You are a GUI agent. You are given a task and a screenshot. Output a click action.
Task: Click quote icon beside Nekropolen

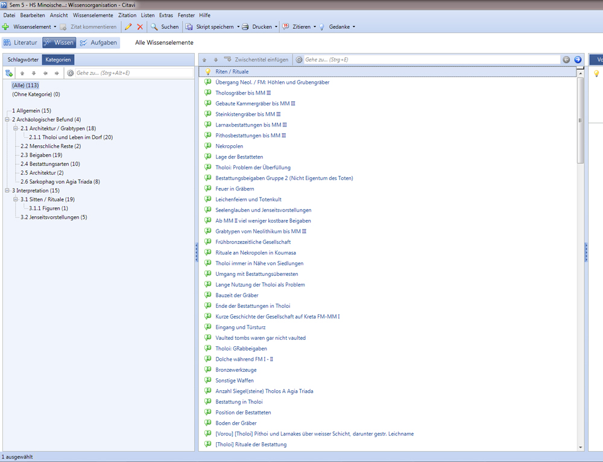pyautogui.click(x=208, y=146)
